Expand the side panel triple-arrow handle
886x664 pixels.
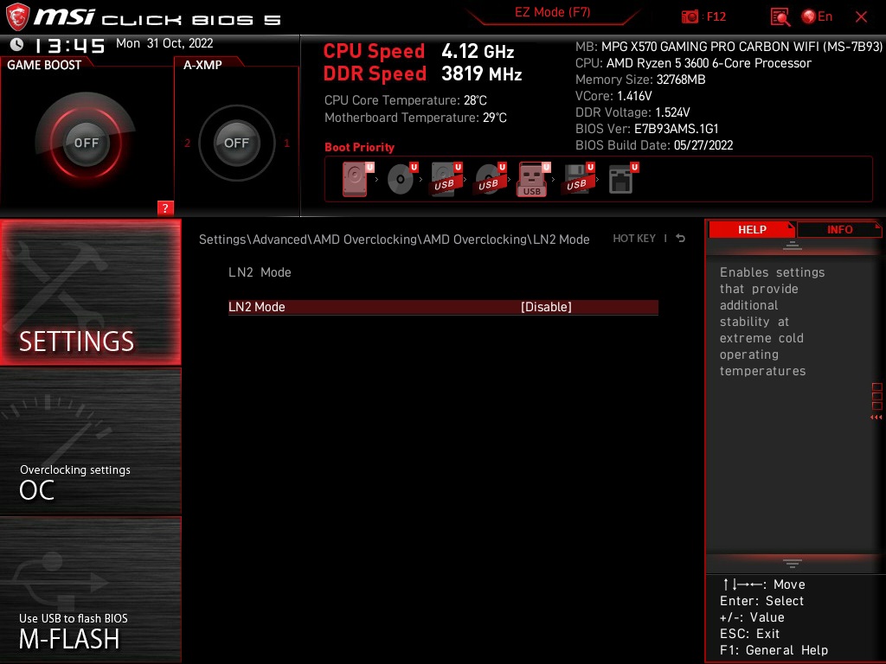click(x=876, y=418)
